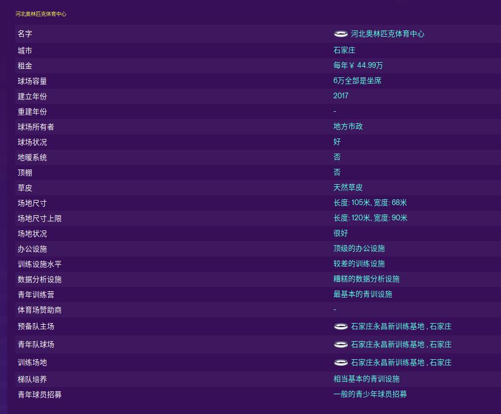The image size is (501, 414).
Task: Click the 河北奥林匹克体育中心 page title
Action: tap(41, 14)
